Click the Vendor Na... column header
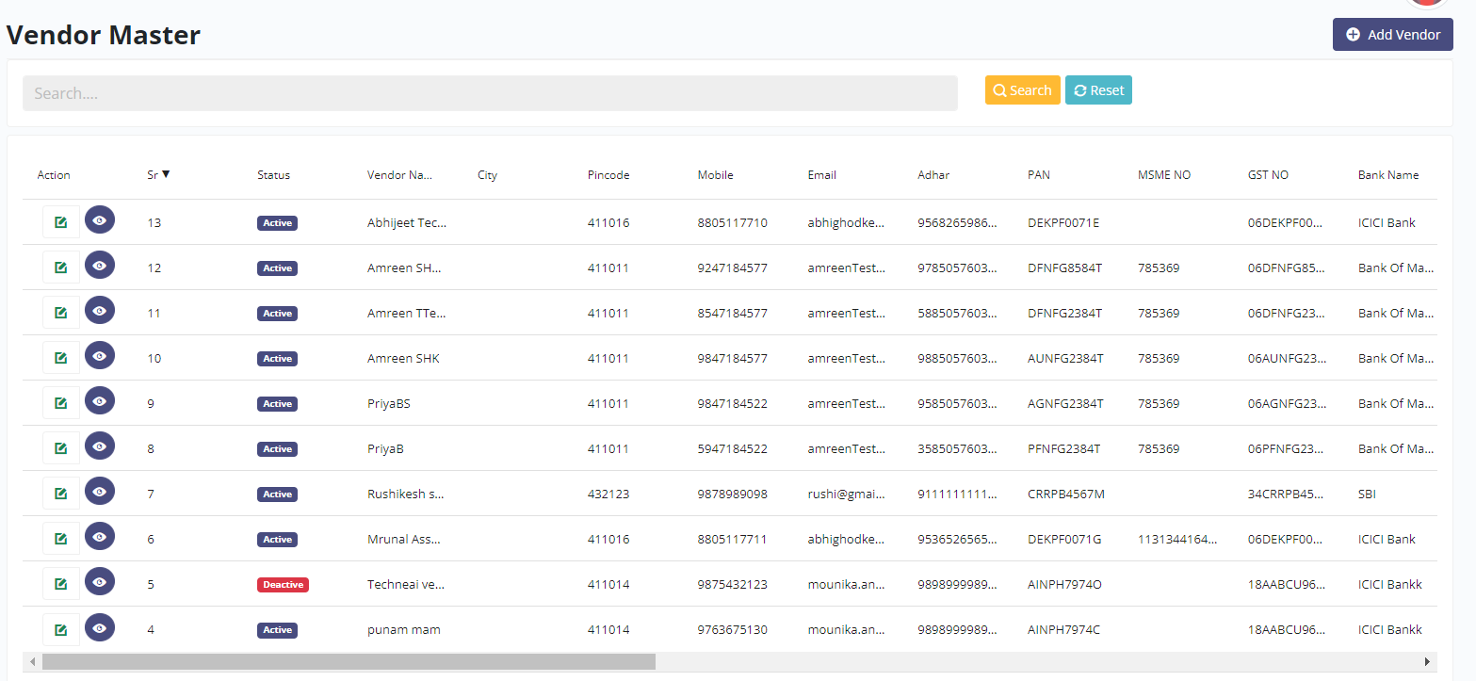Viewport: 1476px width, 681px height. click(x=399, y=175)
